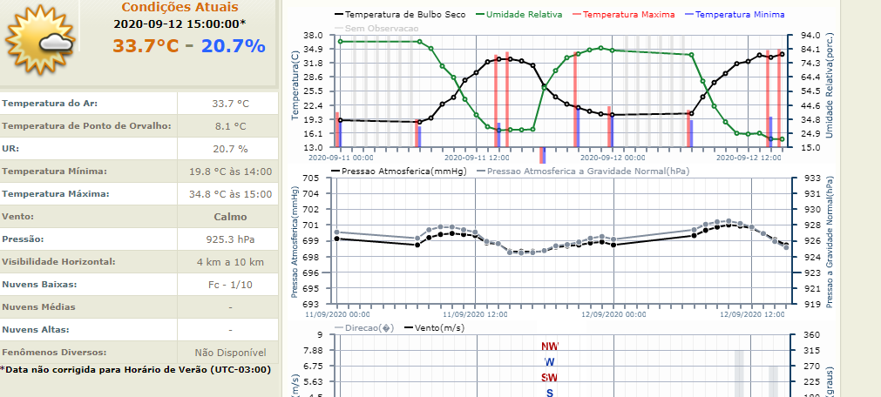Select the Pressão row label

[23, 239]
